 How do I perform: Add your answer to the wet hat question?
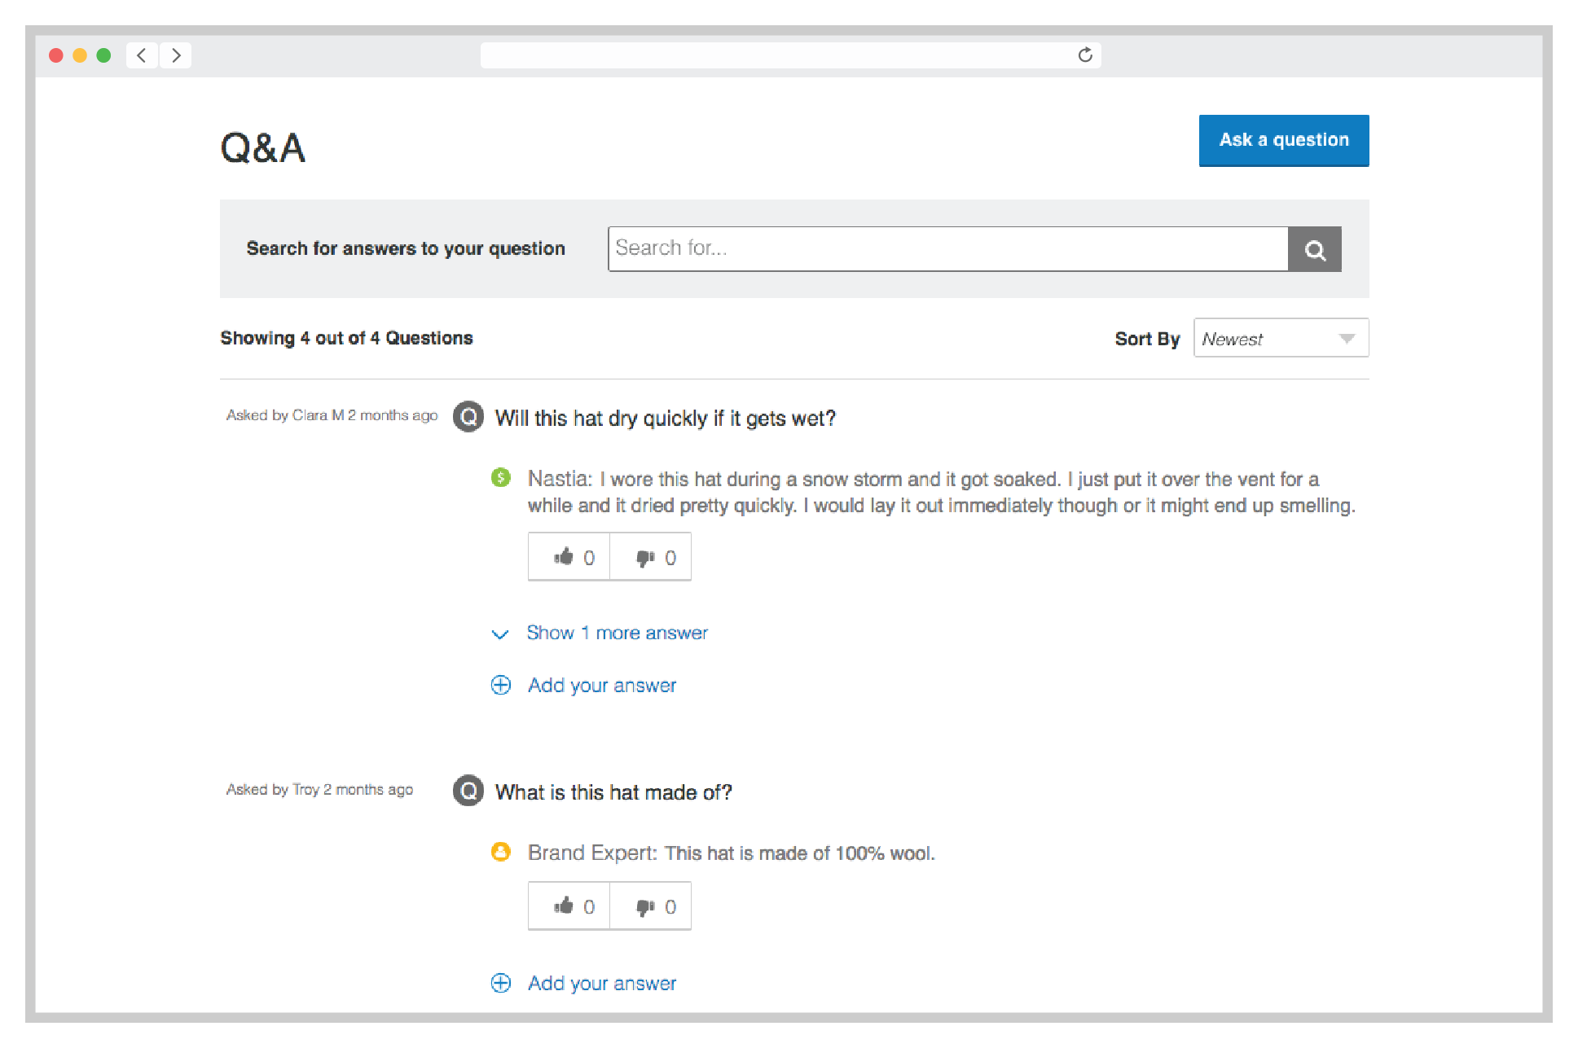tap(601, 685)
